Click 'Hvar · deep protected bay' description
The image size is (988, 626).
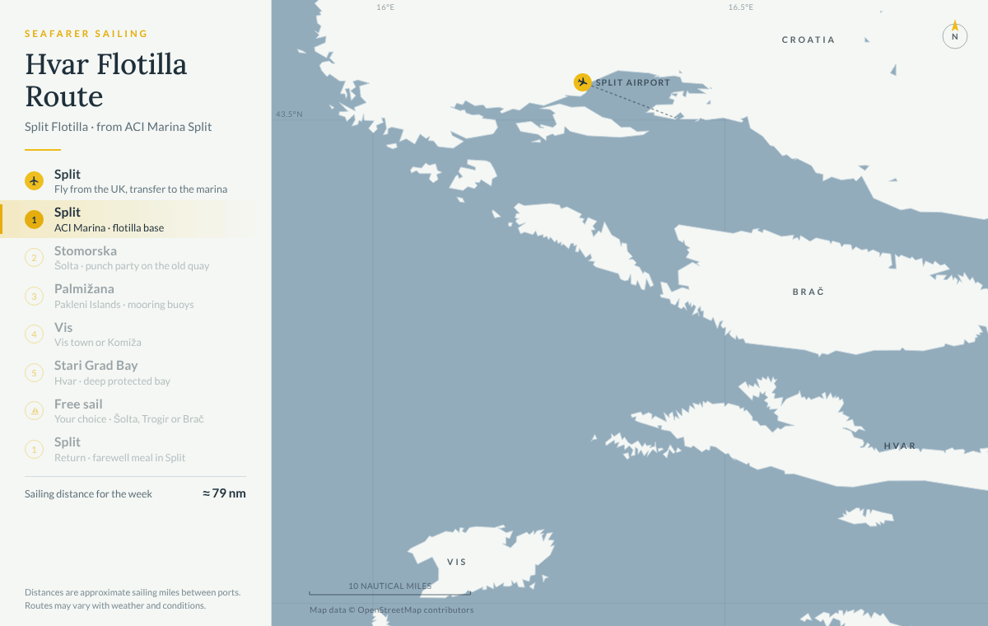click(x=113, y=381)
